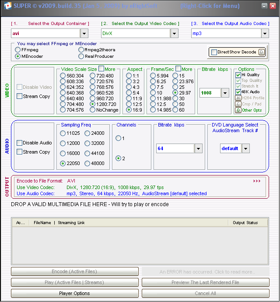
Task: Open the Output Audio Codec dropdown arrow
Action: coord(265,33)
